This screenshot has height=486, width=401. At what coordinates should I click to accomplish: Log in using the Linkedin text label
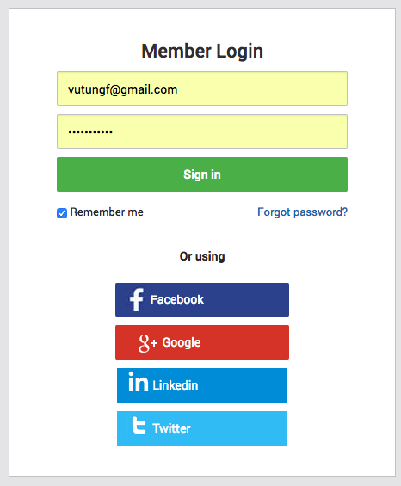[x=176, y=385]
